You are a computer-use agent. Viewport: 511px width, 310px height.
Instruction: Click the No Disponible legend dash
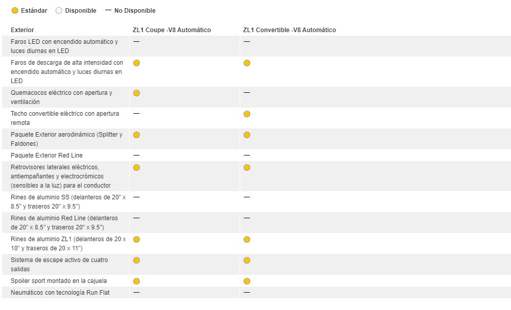tap(108, 11)
